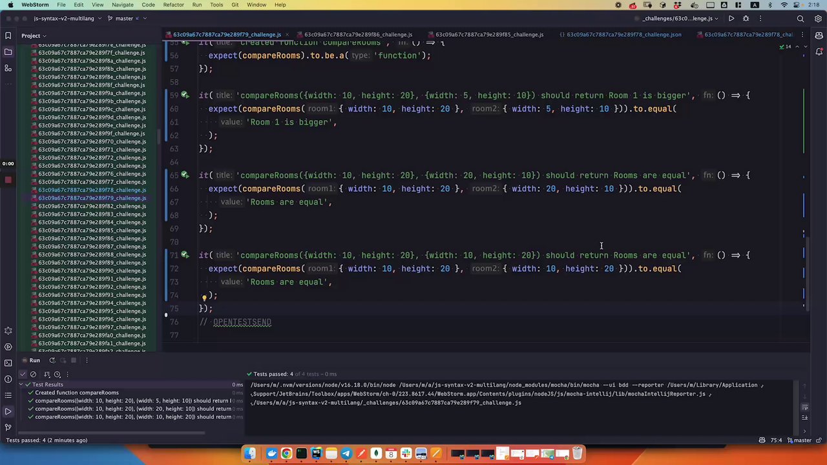Open the File menu
The image size is (827, 465).
pyautogui.click(x=61, y=5)
